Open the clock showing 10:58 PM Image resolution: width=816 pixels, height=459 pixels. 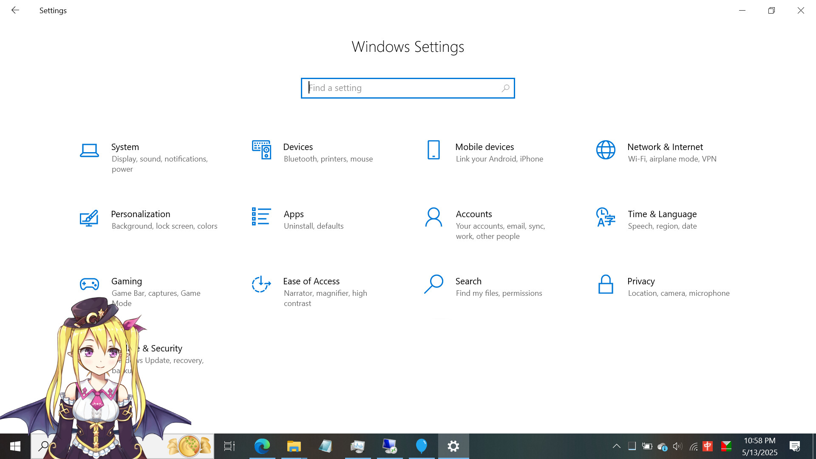tap(760, 446)
